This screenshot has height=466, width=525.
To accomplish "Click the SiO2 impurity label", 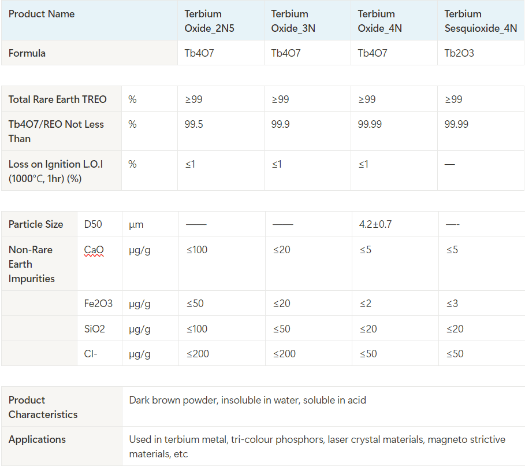I will [96, 329].
